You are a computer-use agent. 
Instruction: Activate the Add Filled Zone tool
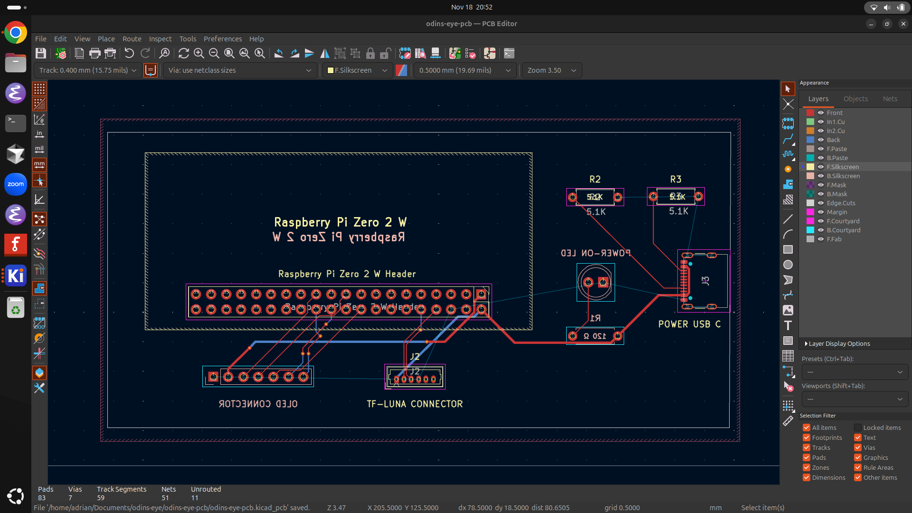click(788, 184)
